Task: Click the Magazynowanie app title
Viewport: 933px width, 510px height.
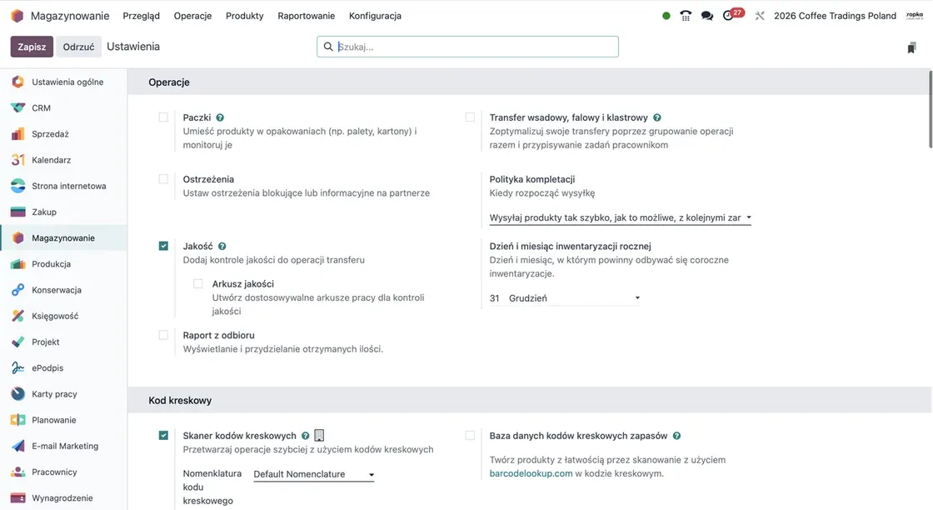Action: tap(70, 16)
